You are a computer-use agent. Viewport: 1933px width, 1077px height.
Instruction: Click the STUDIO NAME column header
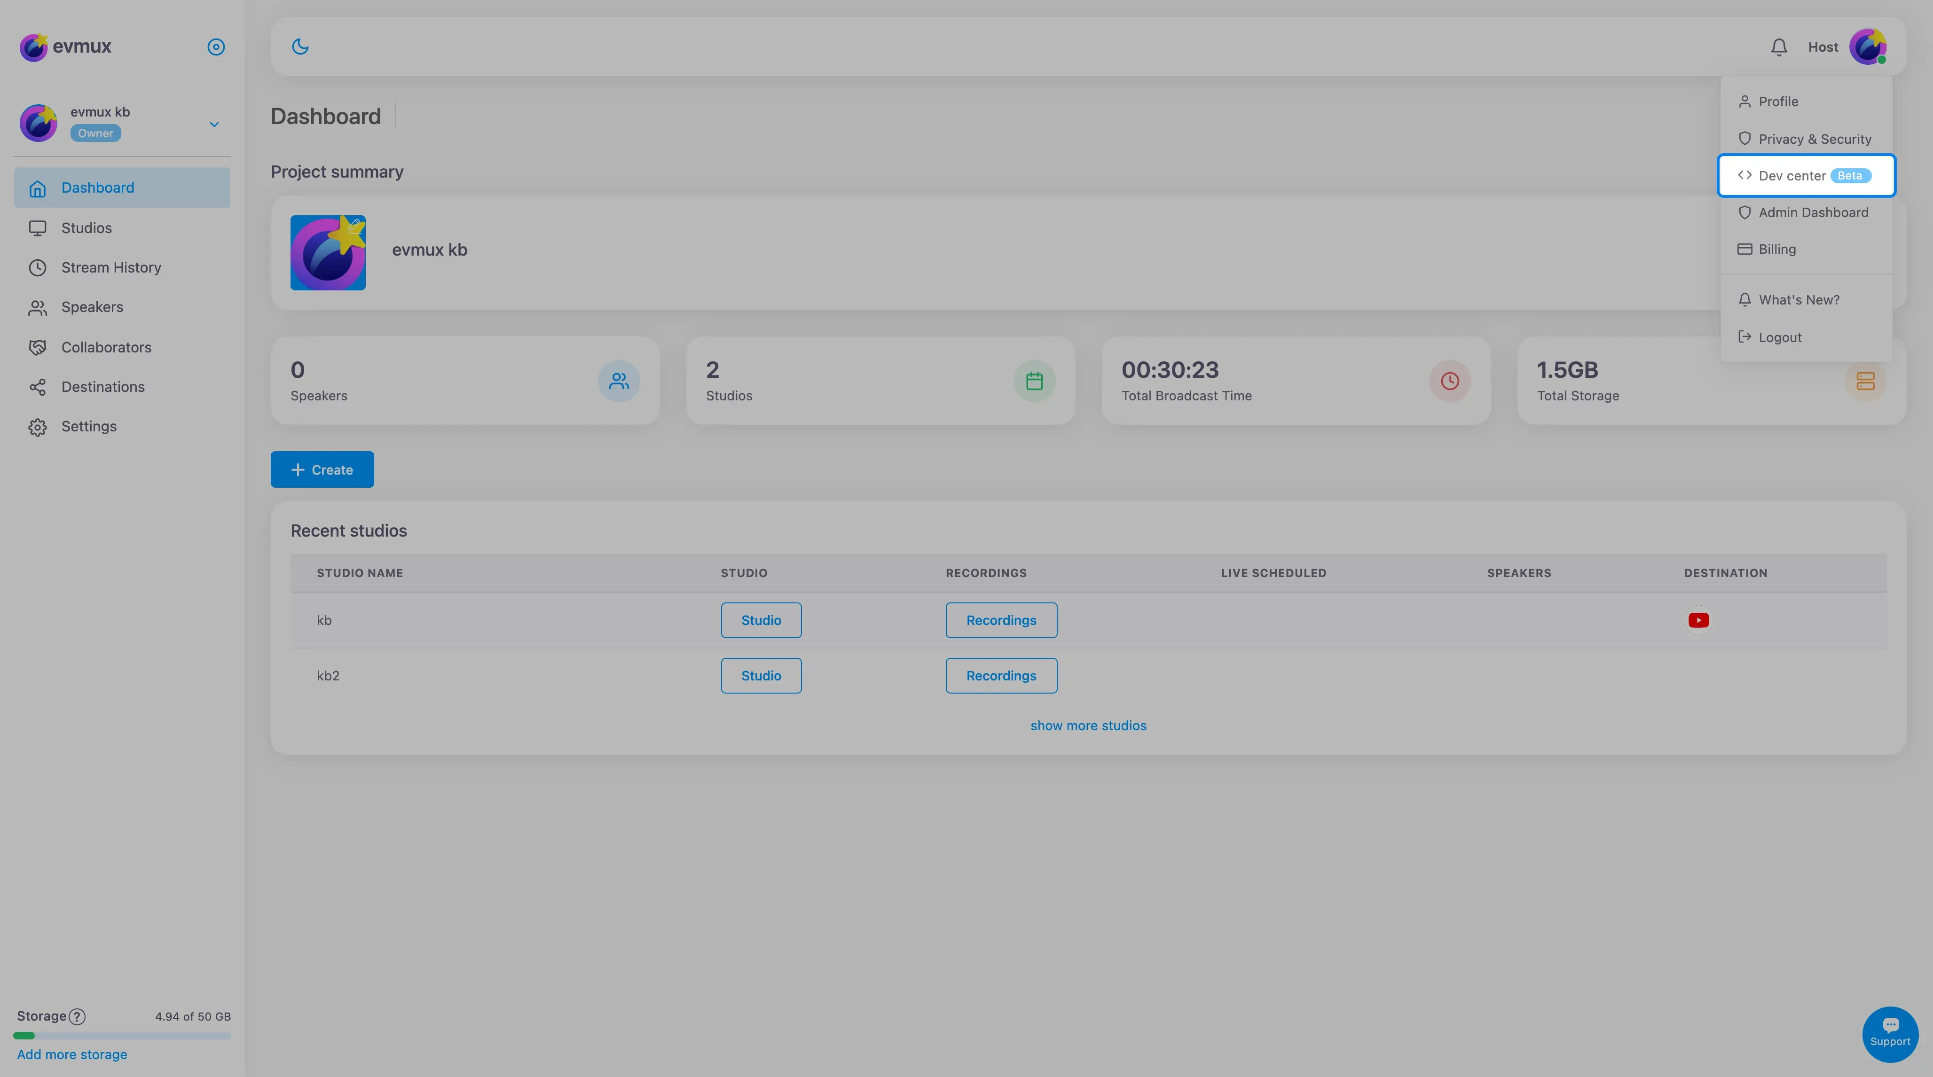(x=360, y=573)
